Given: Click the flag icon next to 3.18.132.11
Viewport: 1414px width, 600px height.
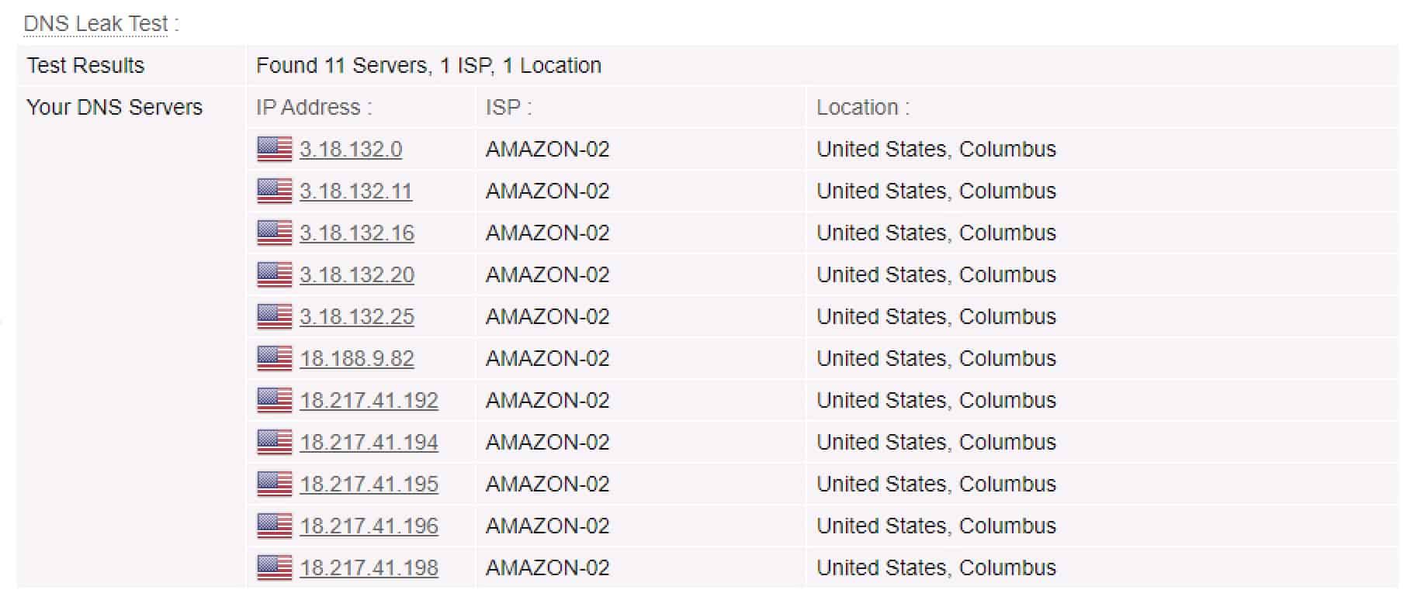Looking at the screenshot, I should [x=275, y=191].
